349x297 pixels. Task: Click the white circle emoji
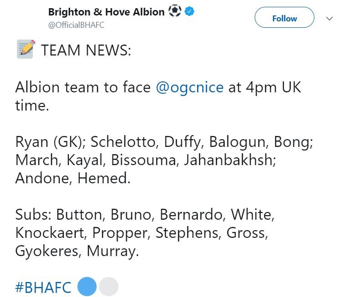108,287
